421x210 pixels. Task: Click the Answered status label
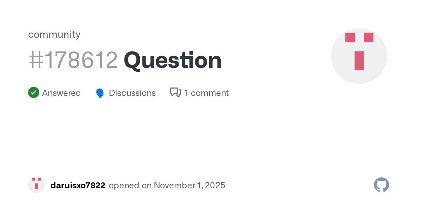[61, 93]
